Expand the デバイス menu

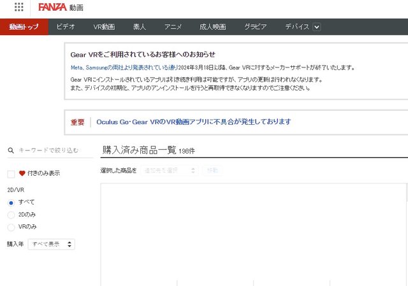(x=297, y=27)
